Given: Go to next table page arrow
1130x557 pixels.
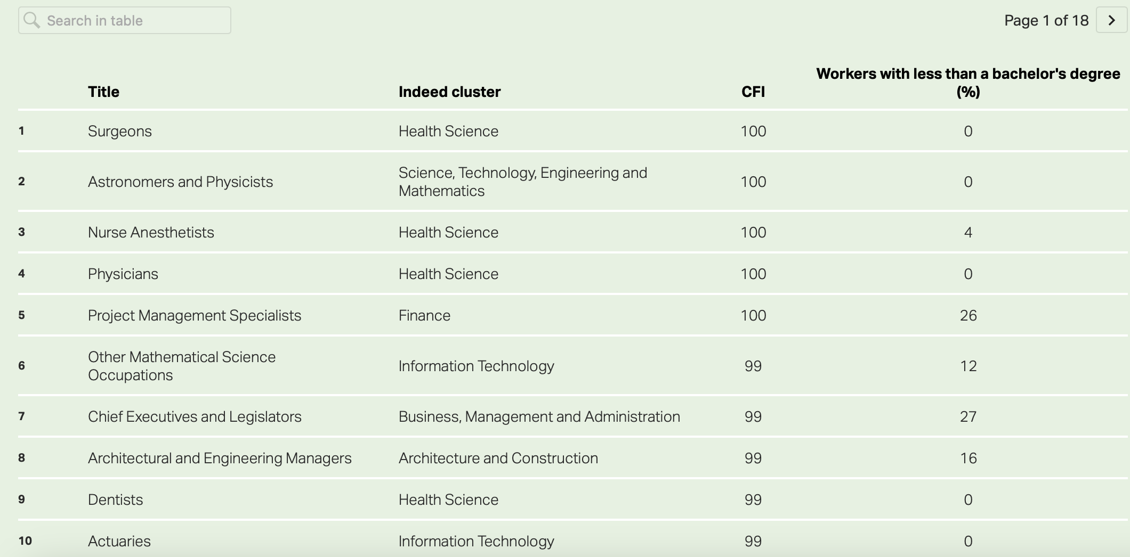Looking at the screenshot, I should [1111, 20].
